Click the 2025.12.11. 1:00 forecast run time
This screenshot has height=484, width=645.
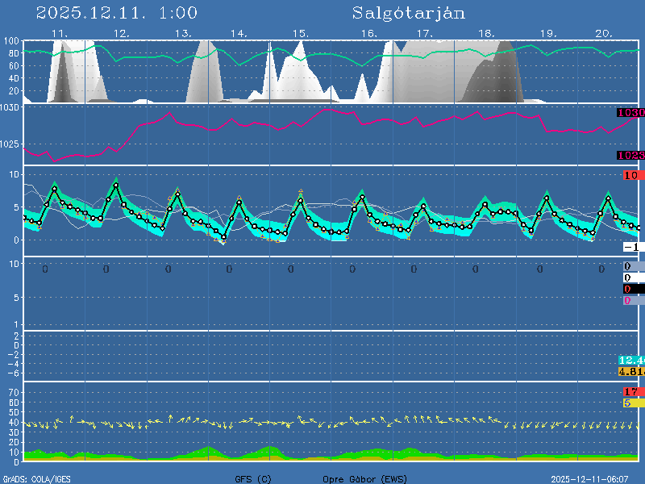coord(117,13)
